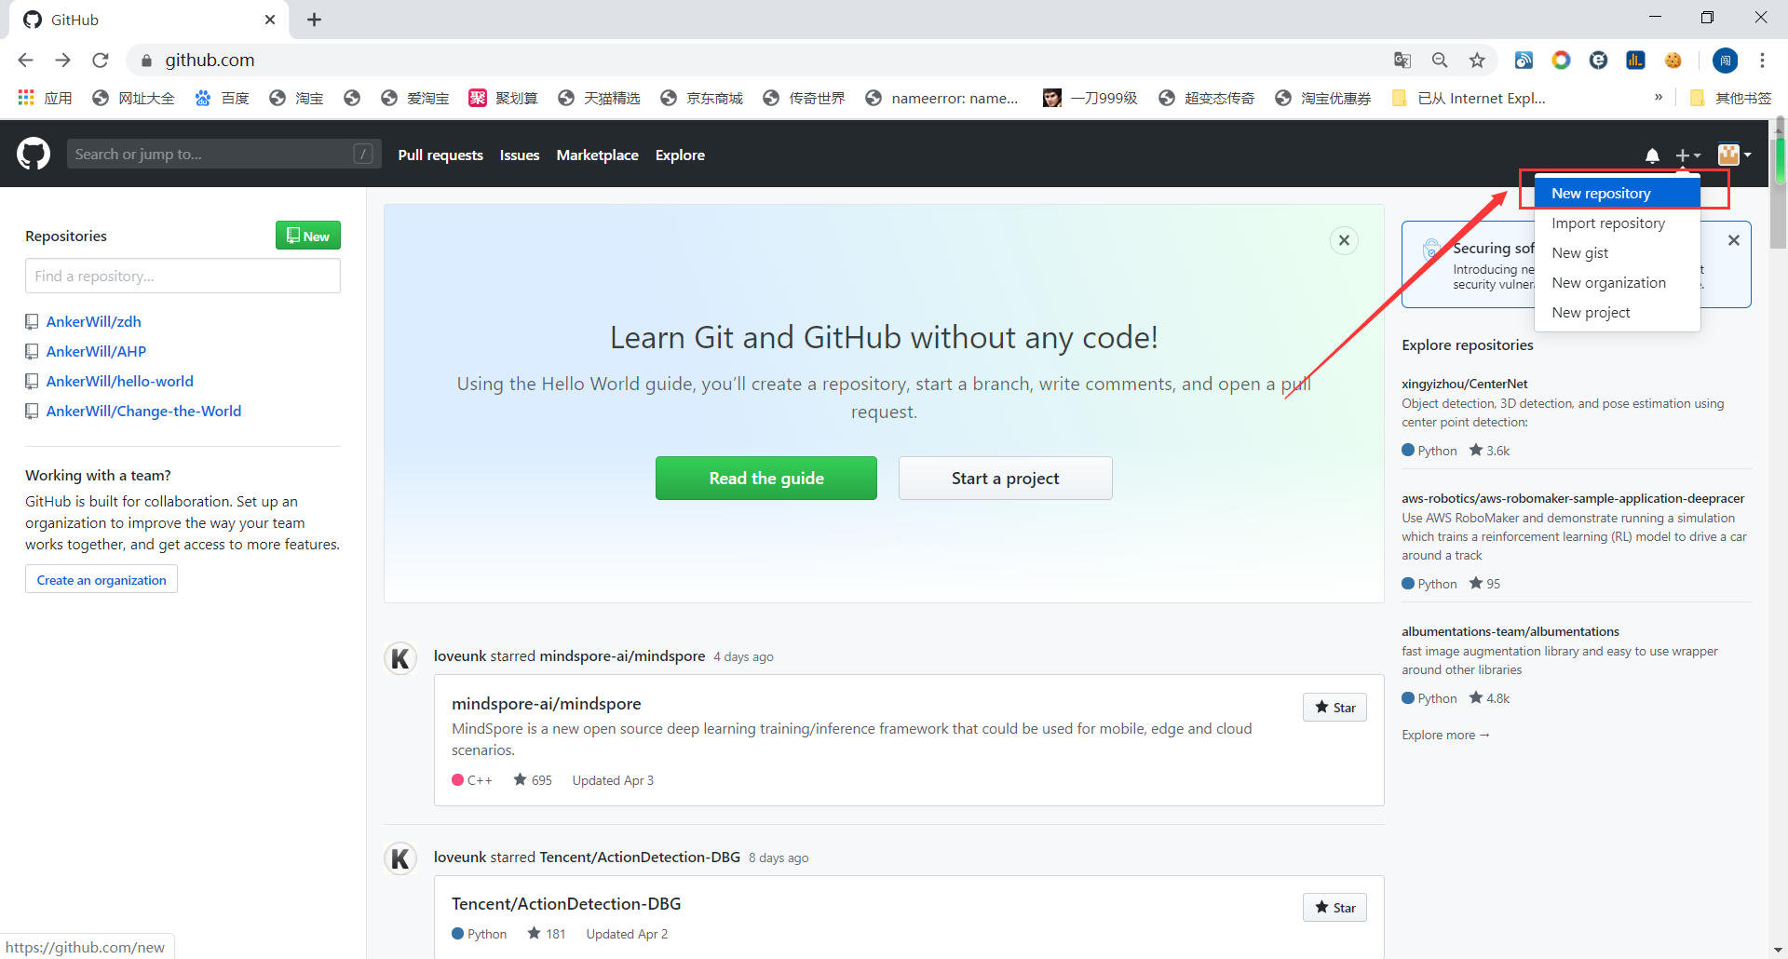
Task: Open the 应用 apps bookmark
Action: tap(45, 98)
